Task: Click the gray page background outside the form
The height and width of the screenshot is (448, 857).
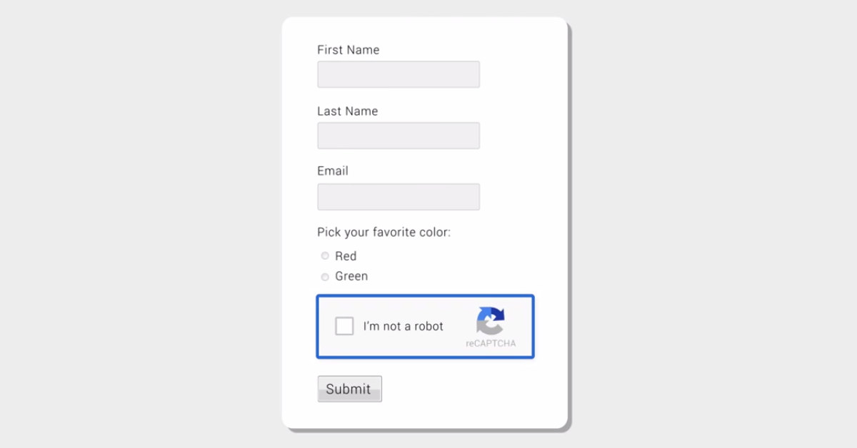Action: [143, 214]
